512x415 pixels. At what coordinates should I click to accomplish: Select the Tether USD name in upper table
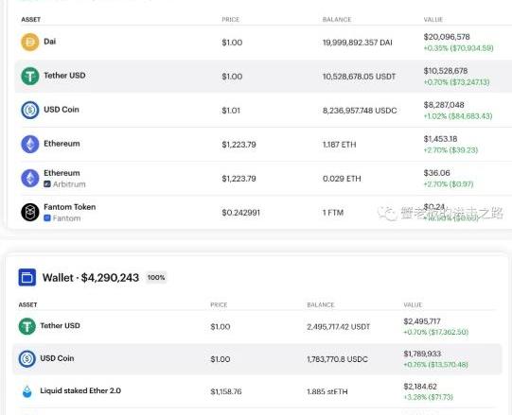pyautogui.click(x=64, y=76)
